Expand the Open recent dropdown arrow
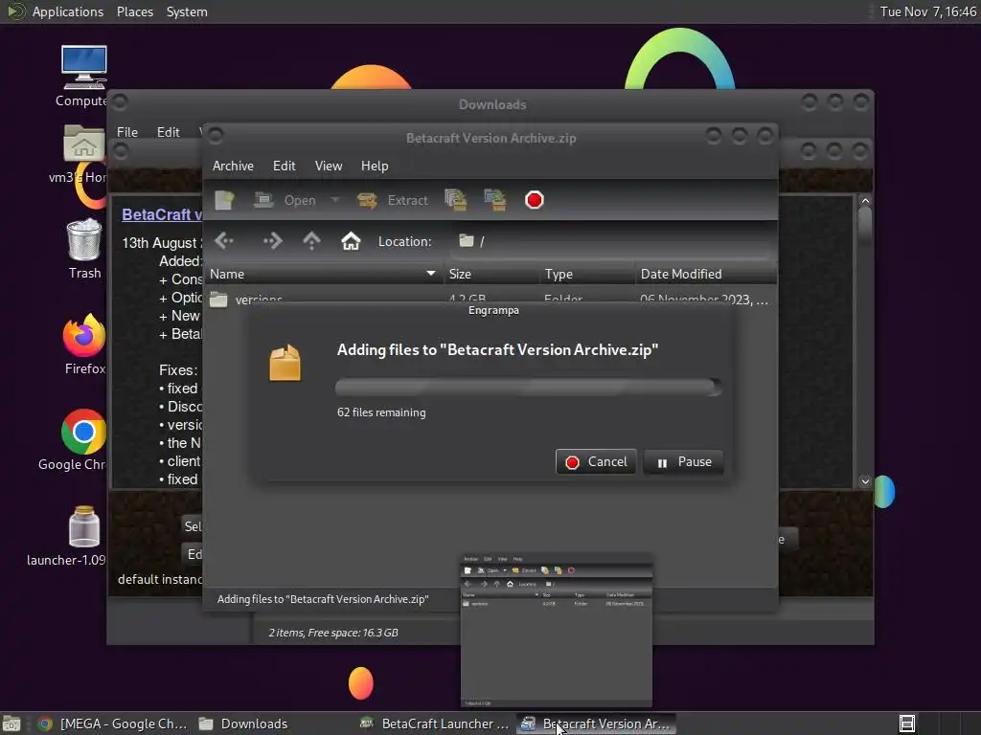This screenshot has width=981, height=735. (x=334, y=200)
